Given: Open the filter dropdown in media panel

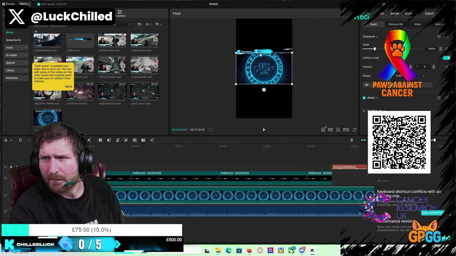Looking at the screenshot, I should [158, 24].
